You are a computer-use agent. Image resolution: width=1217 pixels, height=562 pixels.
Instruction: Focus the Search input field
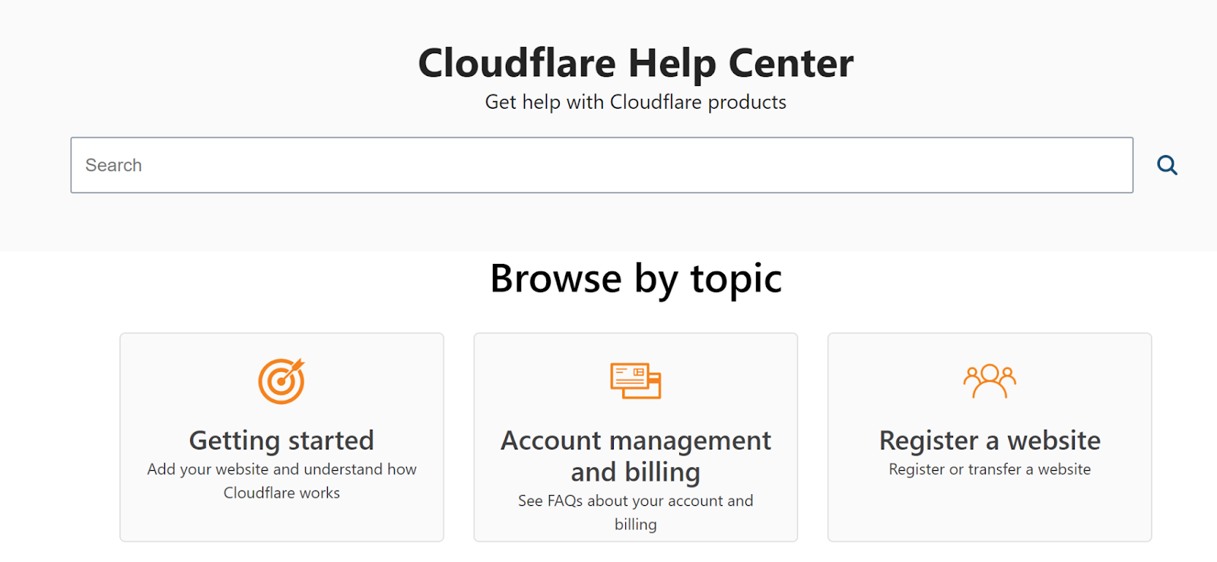pos(602,165)
